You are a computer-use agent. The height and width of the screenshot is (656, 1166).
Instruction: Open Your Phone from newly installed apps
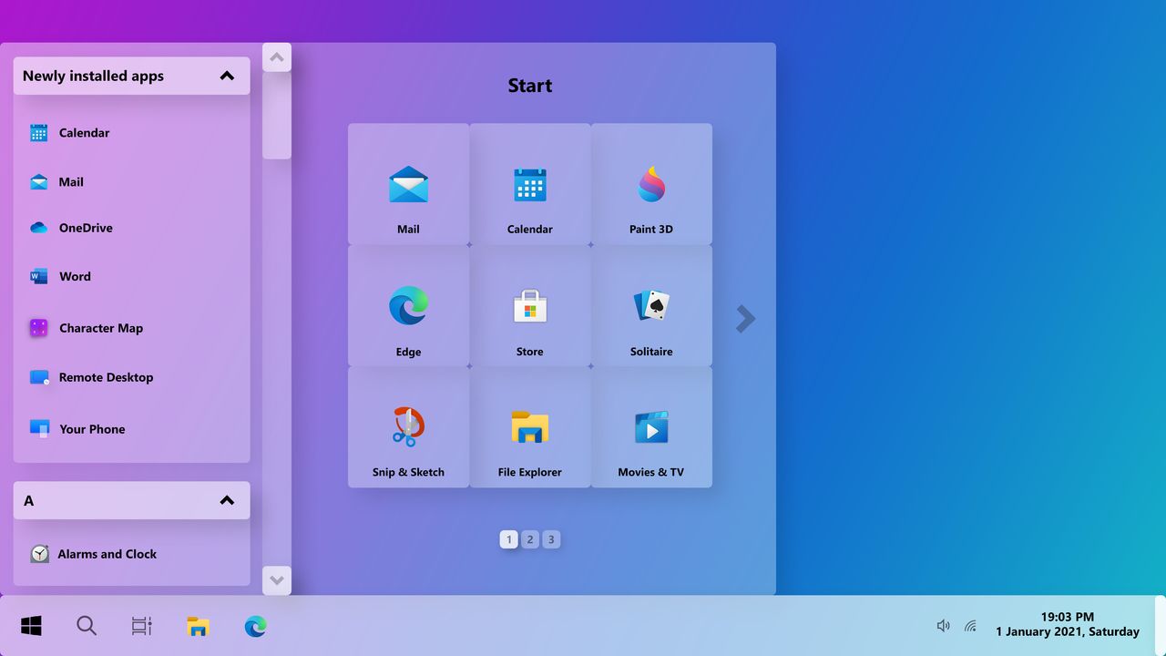91,428
